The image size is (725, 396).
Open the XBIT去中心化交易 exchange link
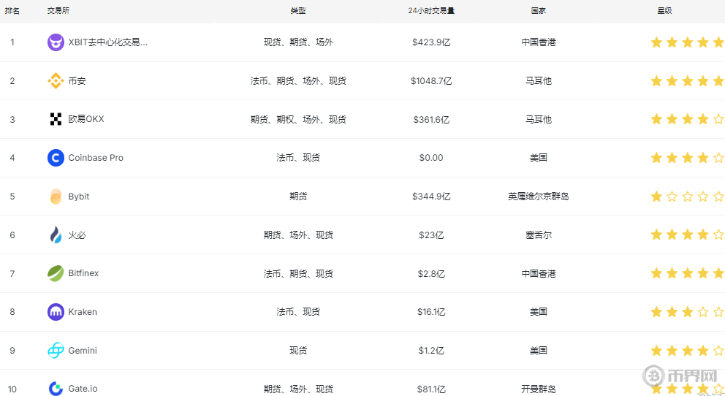[x=107, y=42]
